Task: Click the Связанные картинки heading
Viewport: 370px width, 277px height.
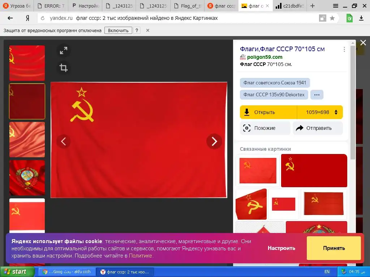Action: [x=265, y=149]
